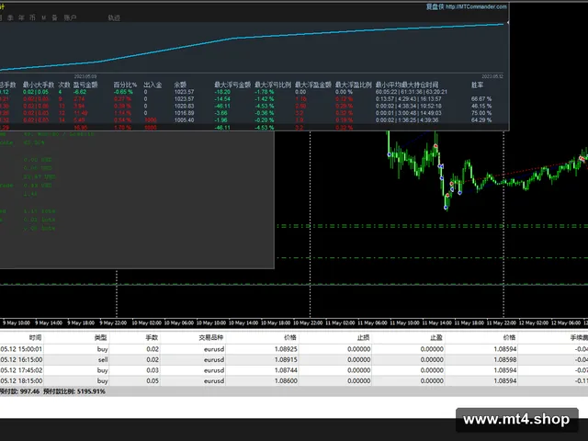Viewport: 588px width, 441px height.
Task: Click the 百分比% column header
Action: coord(125,85)
